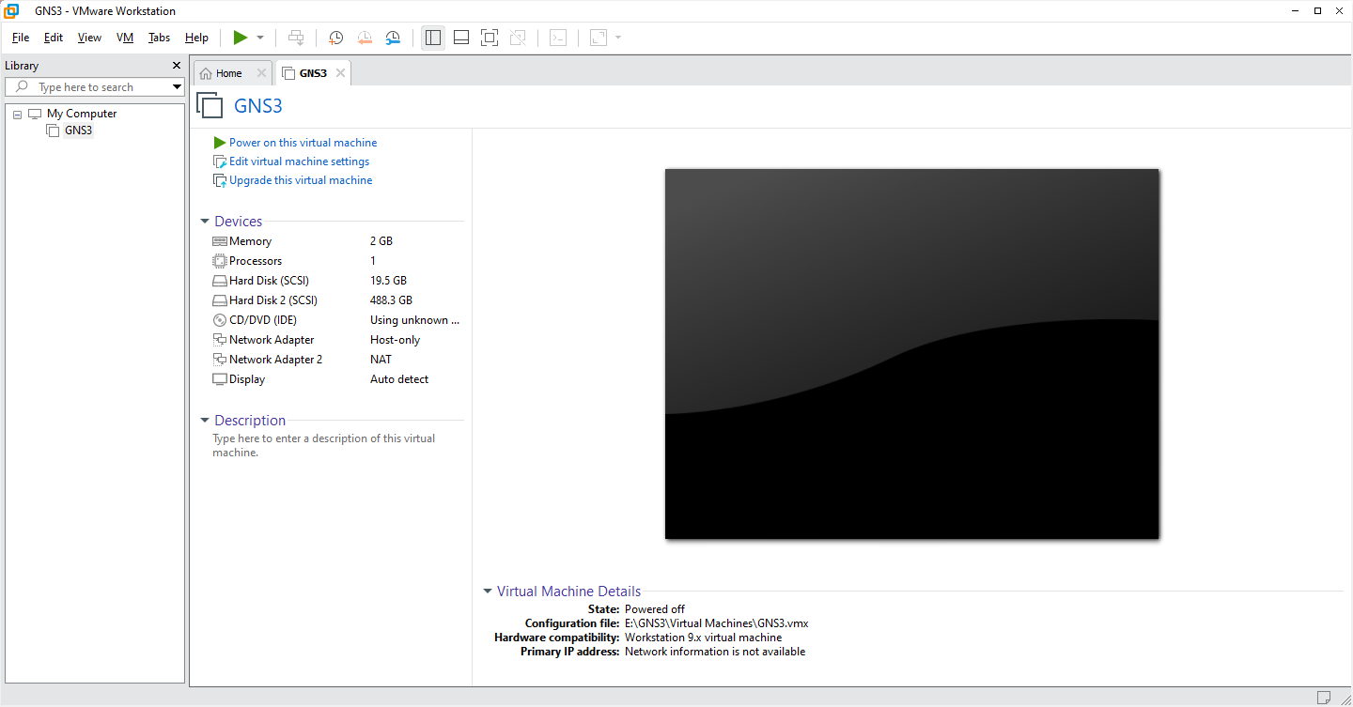
Task: Toggle the Show Thumbnail Bar icon
Action: click(461, 38)
